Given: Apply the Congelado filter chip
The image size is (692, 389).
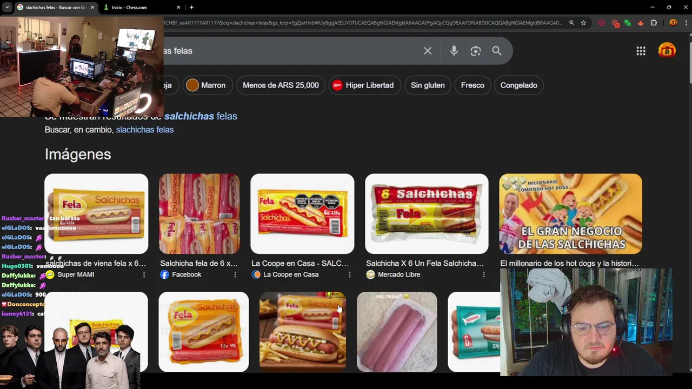Looking at the screenshot, I should (518, 85).
